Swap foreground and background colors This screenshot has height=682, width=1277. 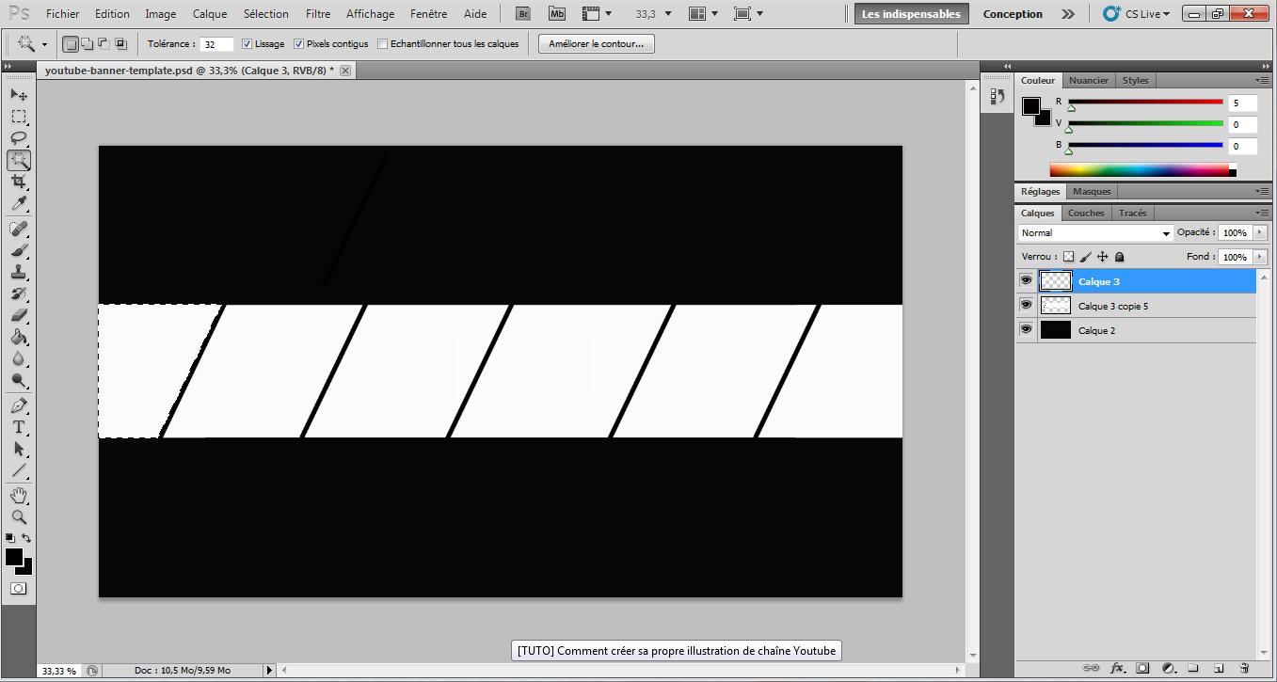pos(27,538)
